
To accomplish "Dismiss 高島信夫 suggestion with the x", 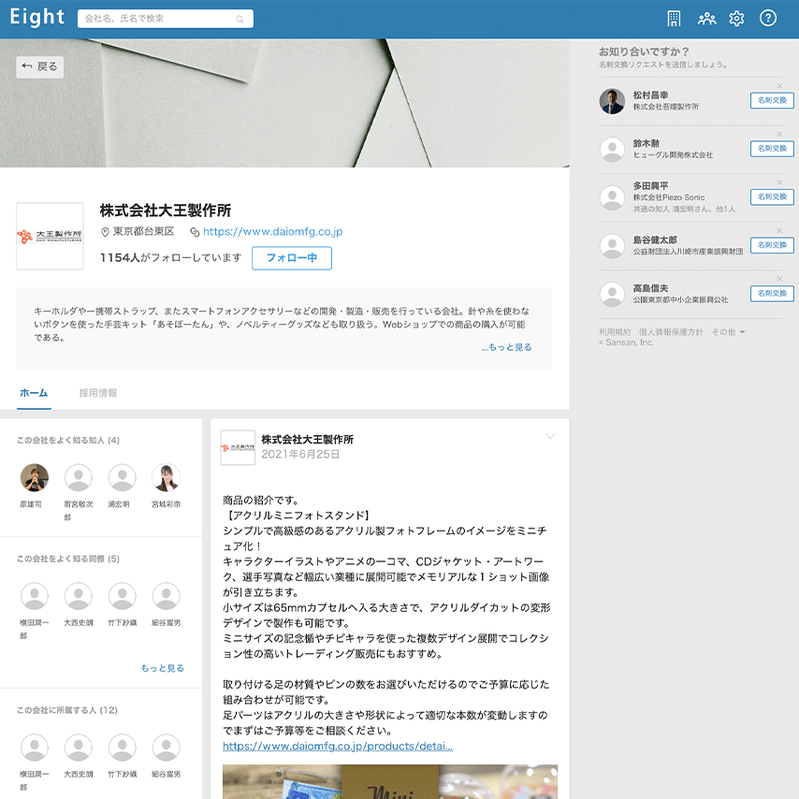I will pyautogui.click(x=779, y=279).
